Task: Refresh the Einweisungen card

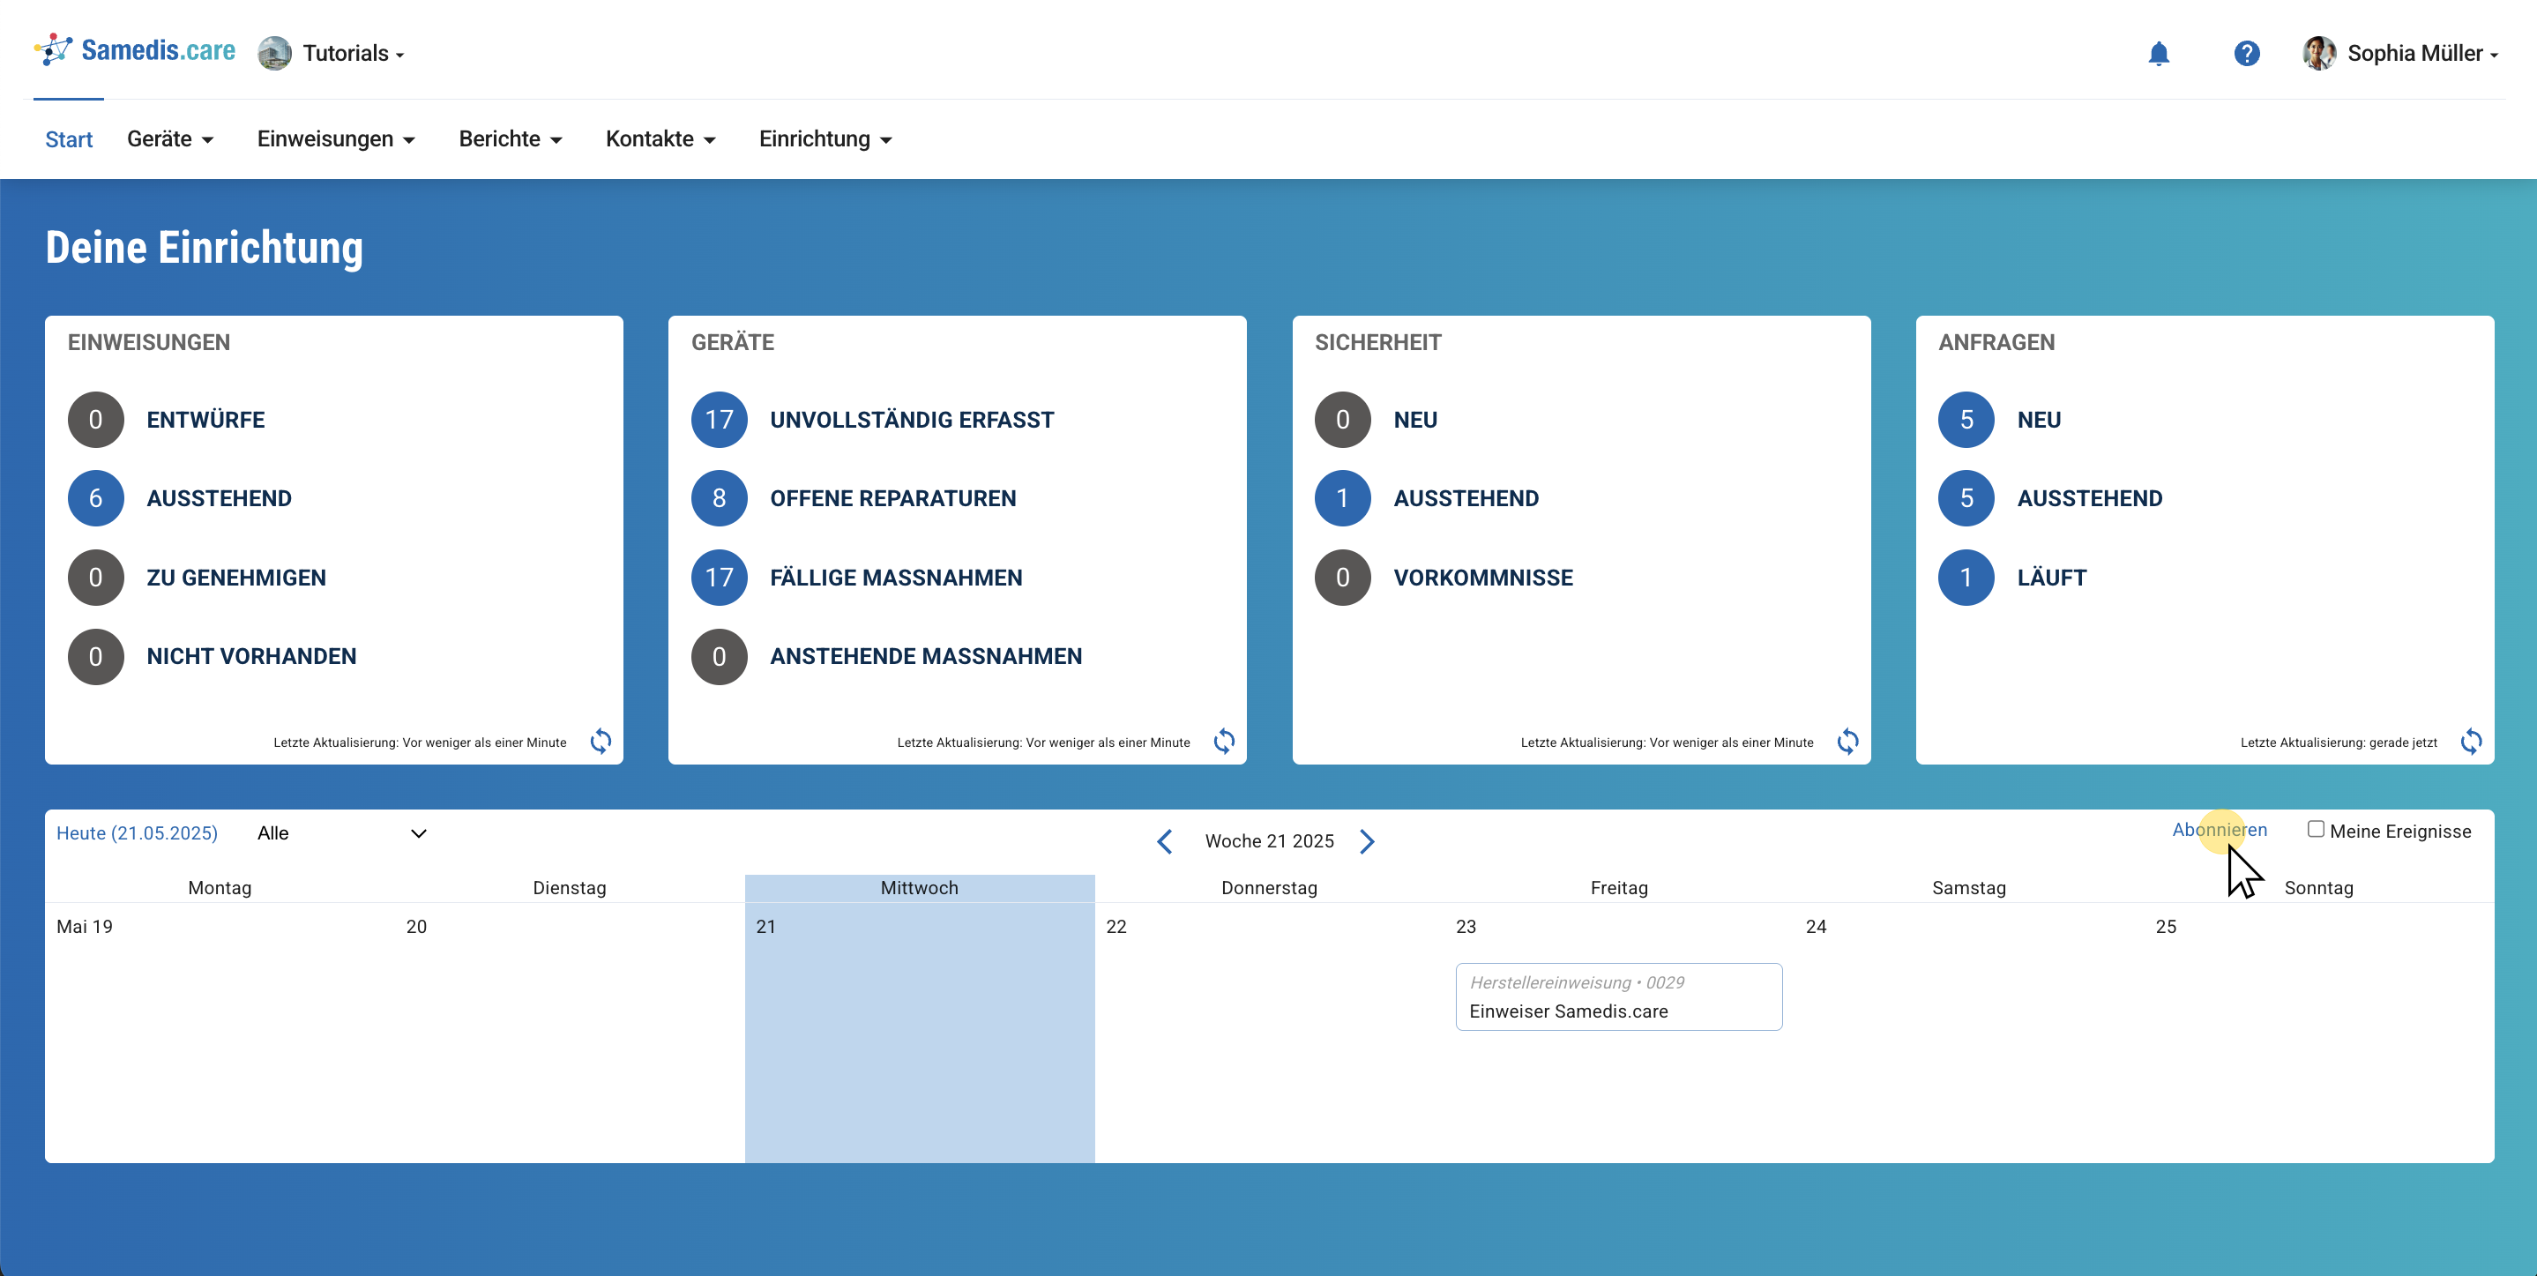Action: point(601,742)
